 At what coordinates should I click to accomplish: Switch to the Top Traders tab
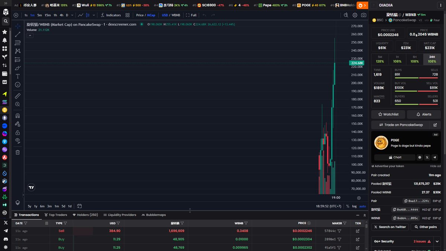point(56,215)
